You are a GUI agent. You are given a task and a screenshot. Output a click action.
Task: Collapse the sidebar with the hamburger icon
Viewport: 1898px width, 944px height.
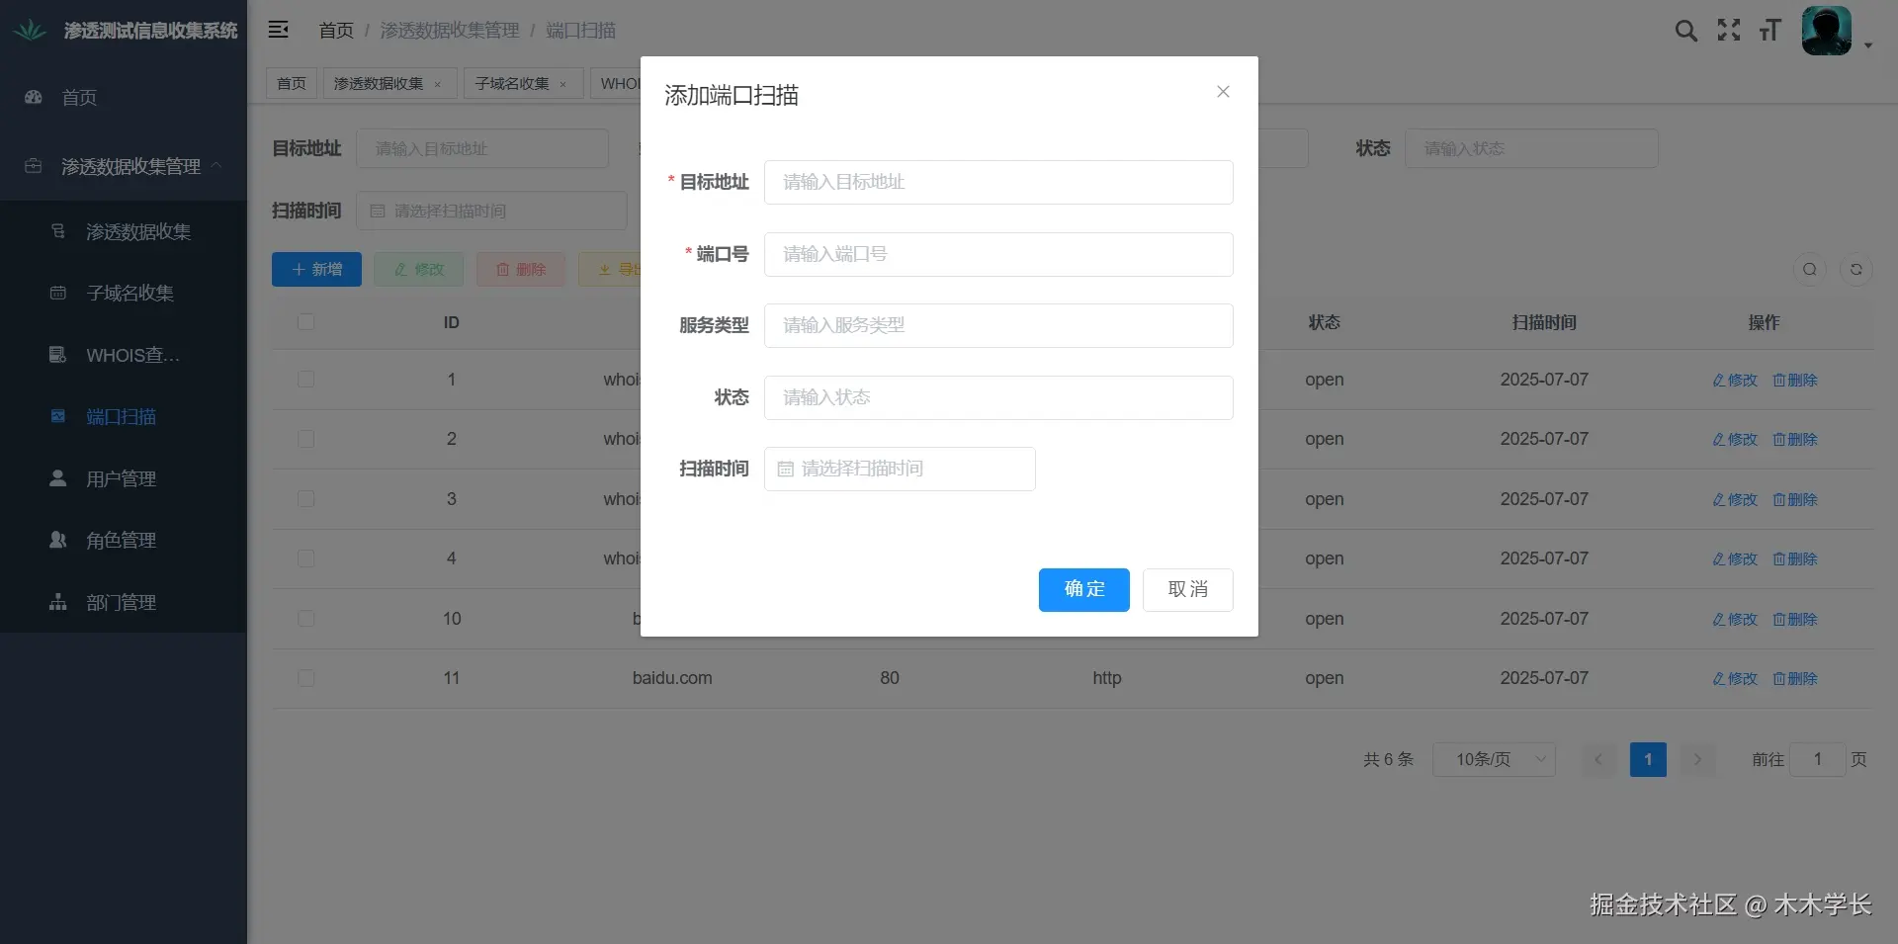click(x=279, y=30)
